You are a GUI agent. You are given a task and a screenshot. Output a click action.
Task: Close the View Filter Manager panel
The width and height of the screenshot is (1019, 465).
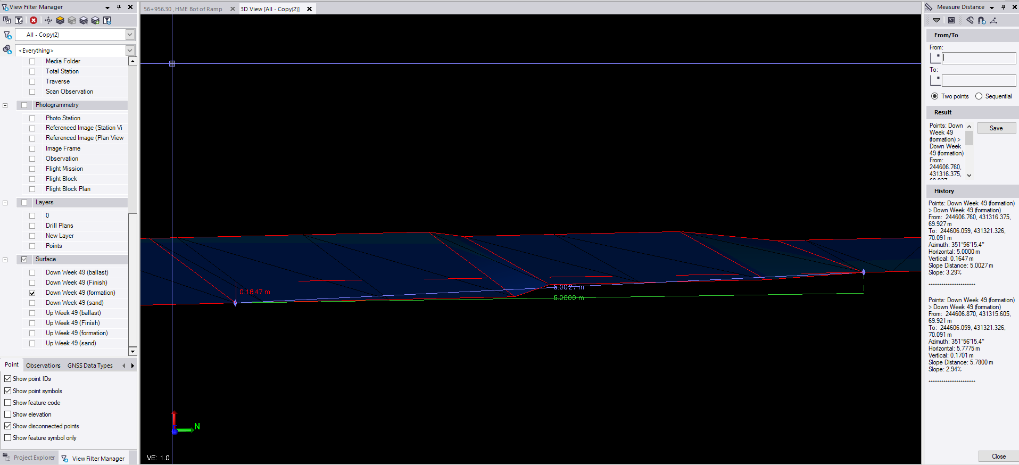pyautogui.click(x=130, y=7)
